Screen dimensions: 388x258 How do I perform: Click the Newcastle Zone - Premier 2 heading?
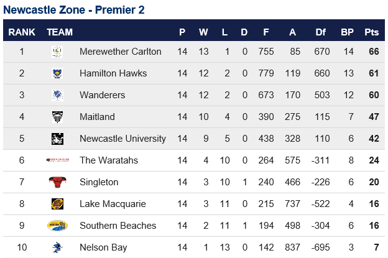pos(74,10)
